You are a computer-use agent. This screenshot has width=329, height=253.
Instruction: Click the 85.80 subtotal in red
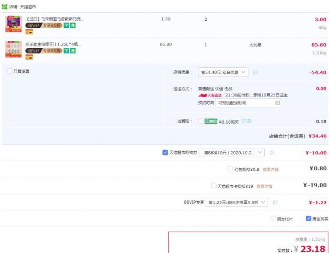pyautogui.click(x=319, y=45)
